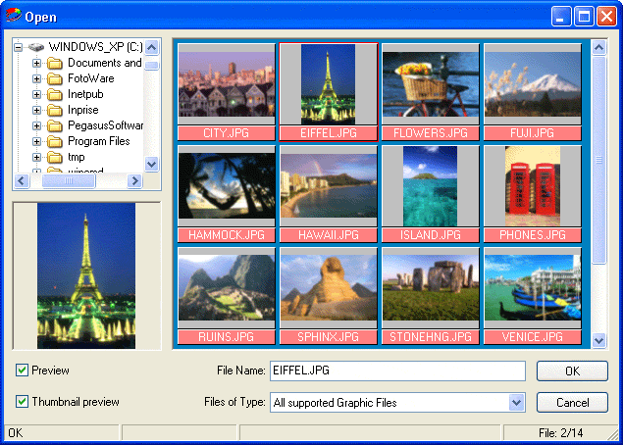Image resolution: width=623 pixels, height=445 pixels.
Task: Collapse the WINDOWS_XP (C:) drive node
Action: click(19, 47)
